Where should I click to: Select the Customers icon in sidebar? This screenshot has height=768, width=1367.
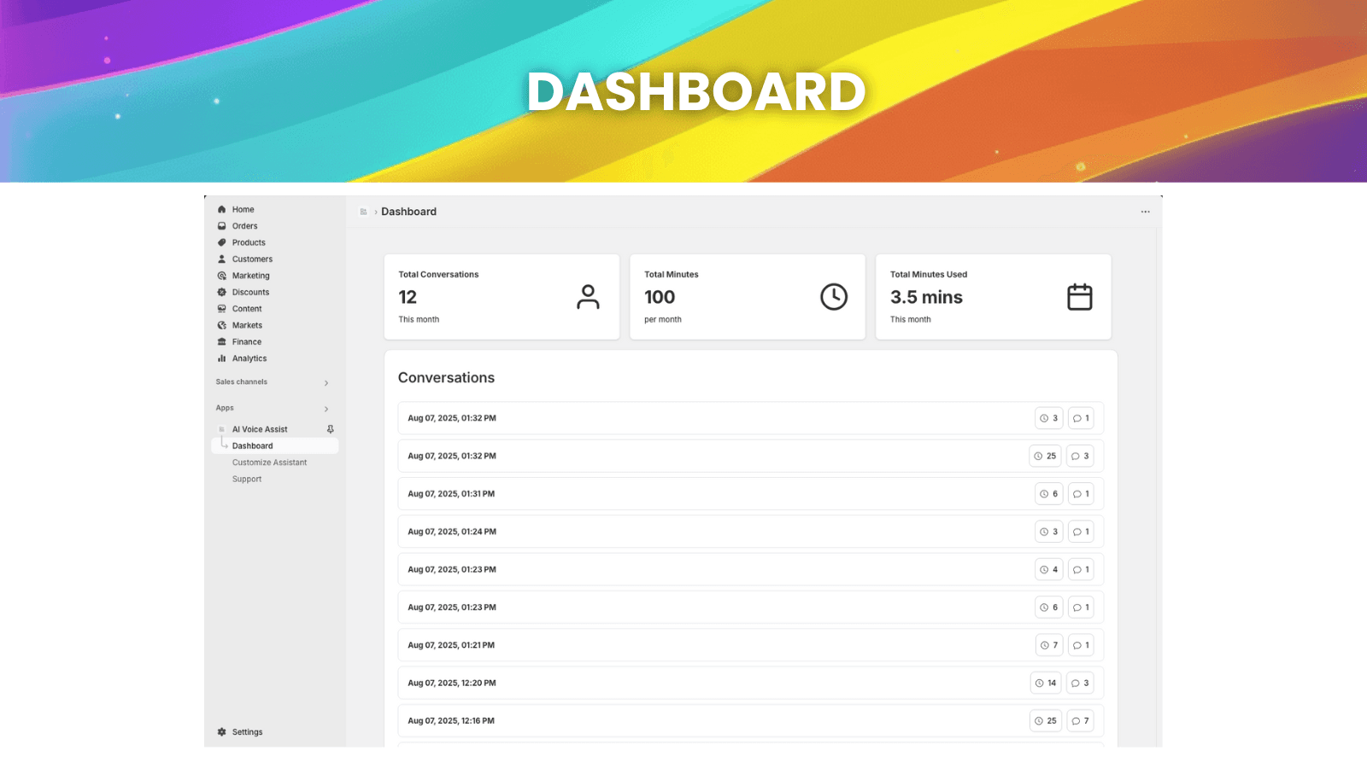point(222,259)
